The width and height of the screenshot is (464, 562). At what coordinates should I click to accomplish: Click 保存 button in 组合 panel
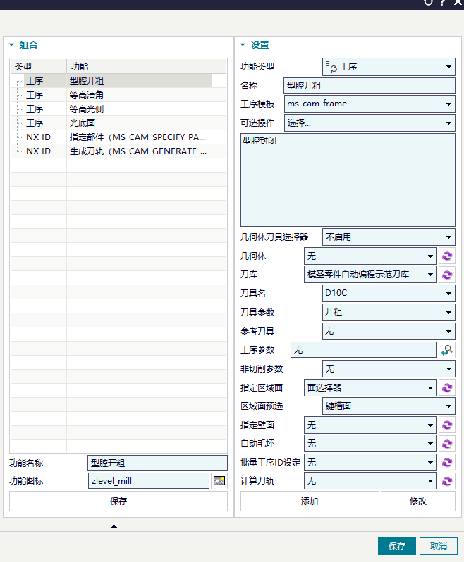[118, 501]
